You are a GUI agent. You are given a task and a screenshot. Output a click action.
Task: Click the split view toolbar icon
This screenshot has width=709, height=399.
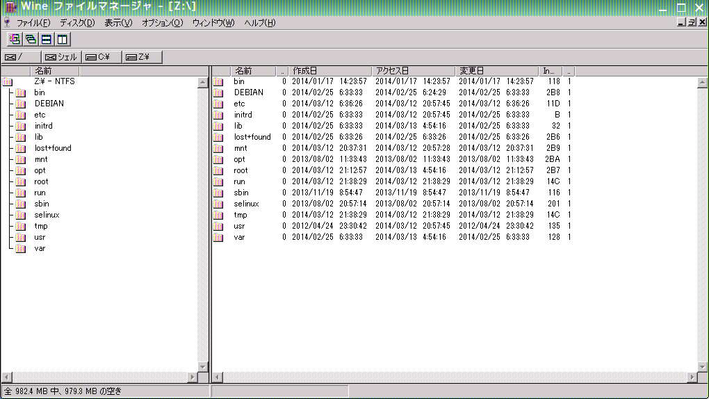coord(62,40)
